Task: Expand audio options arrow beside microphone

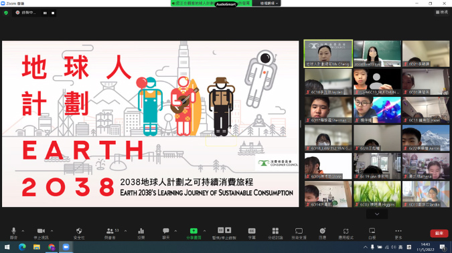Action: pos(23,231)
